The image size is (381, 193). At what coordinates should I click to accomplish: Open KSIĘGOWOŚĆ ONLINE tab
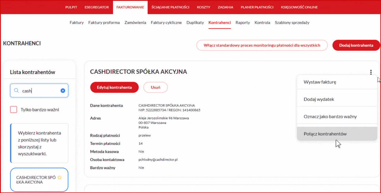299,7
